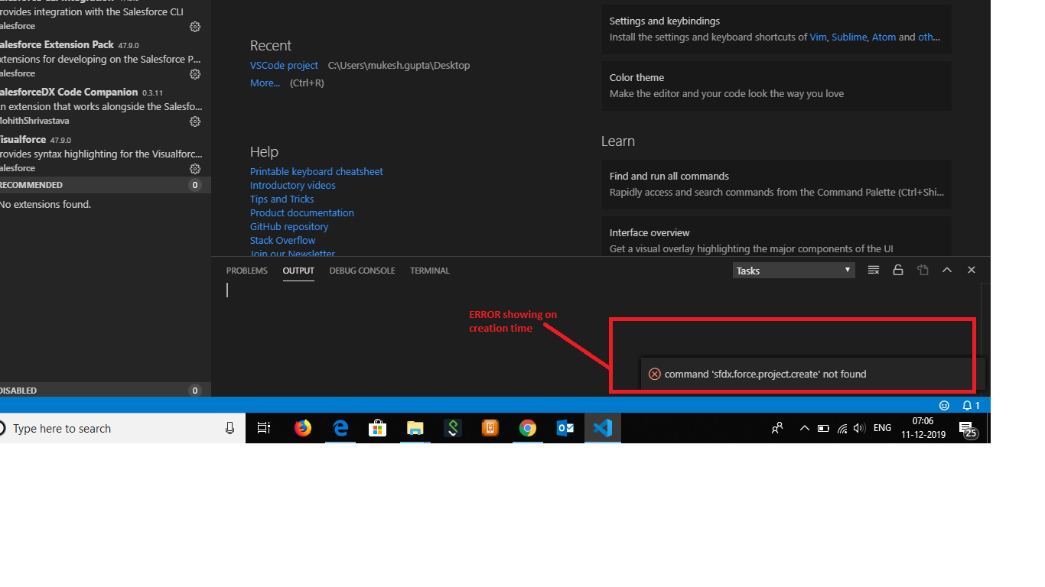Open Salesforce Extension Pack manage gear
1045x587 pixels.
[x=195, y=74]
